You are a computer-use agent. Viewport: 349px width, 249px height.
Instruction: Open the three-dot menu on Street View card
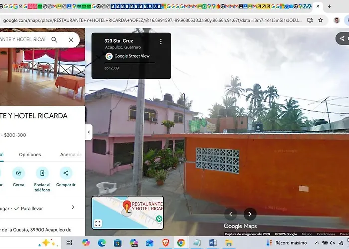tap(161, 41)
